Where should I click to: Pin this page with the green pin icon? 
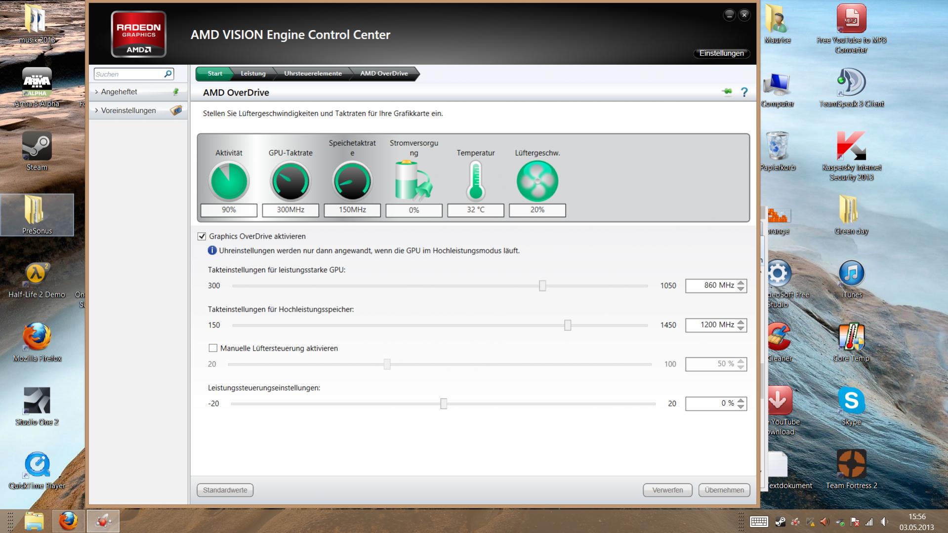727,92
